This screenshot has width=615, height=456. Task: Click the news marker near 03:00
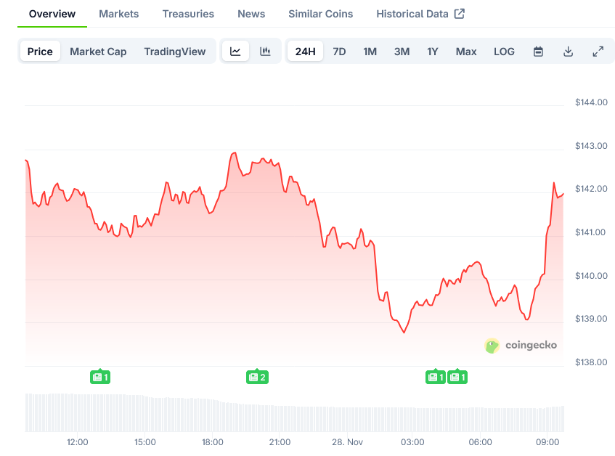pos(435,377)
